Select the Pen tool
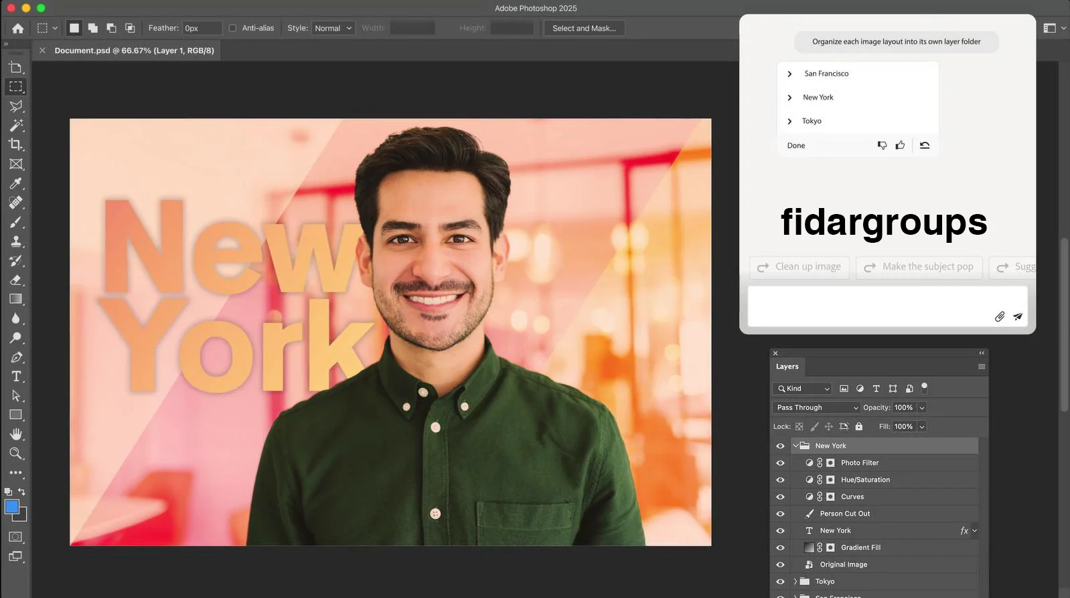The width and height of the screenshot is (1070, 598). pos(16,357)
